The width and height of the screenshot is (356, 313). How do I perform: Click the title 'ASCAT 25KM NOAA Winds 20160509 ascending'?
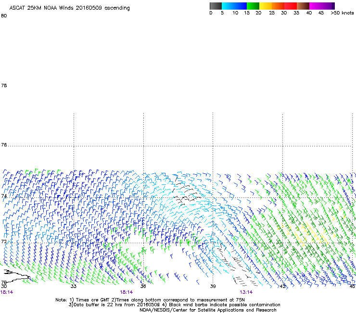click(69, 8)
